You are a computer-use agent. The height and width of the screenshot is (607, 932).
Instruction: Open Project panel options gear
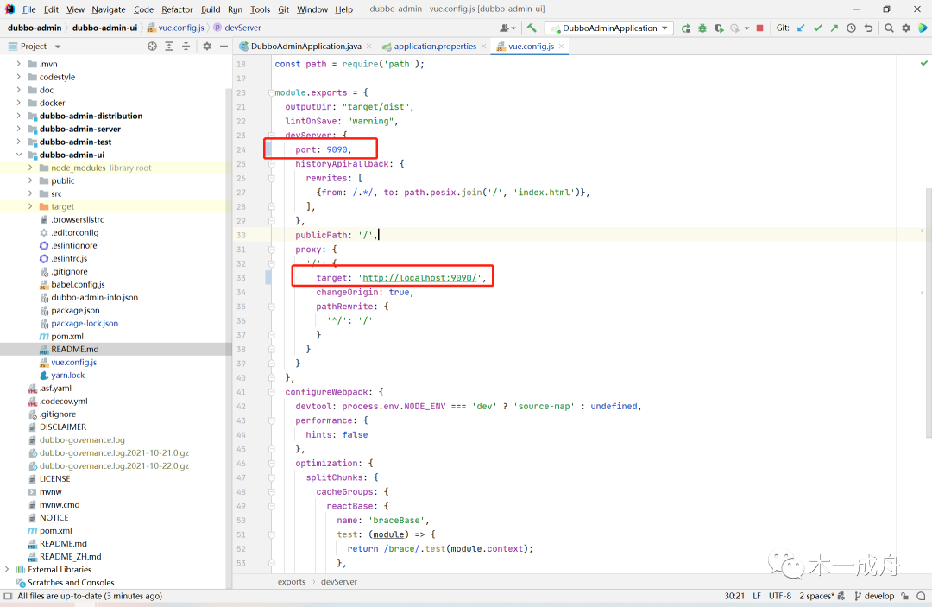point(207,47)
